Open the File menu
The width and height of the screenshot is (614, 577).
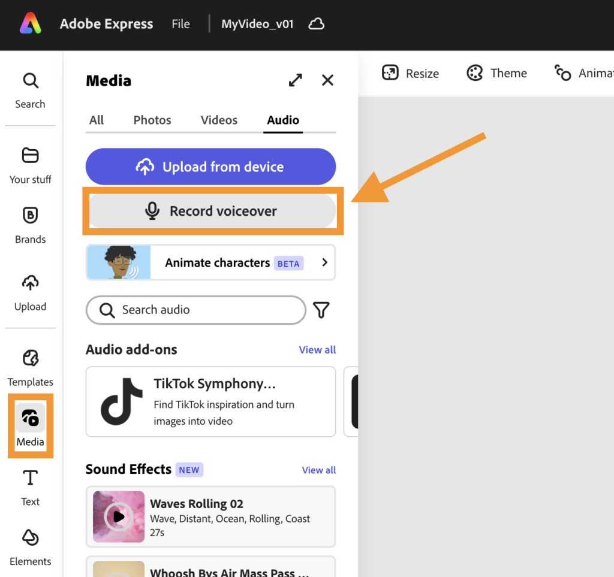(x=180, y=24)
